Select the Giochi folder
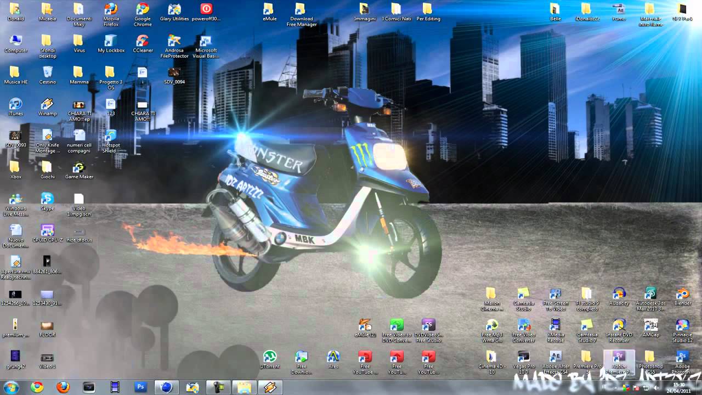The width and height of the screenshot is (702, 395). pyautogui.click(x=47, y=170)
